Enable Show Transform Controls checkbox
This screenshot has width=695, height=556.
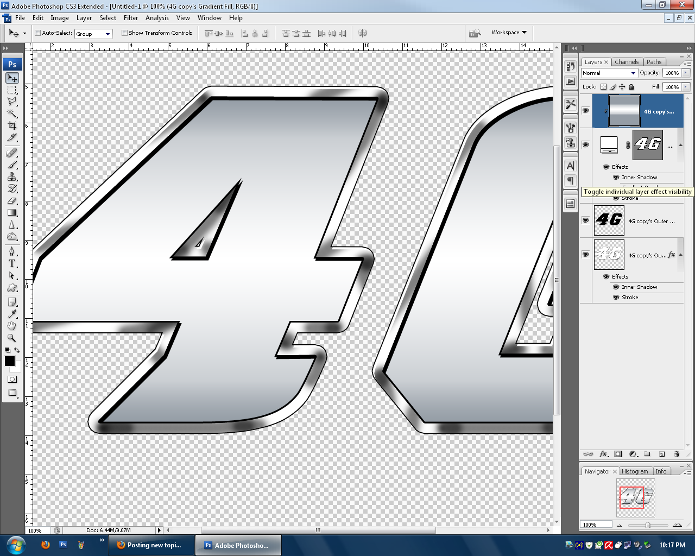[124, 33]
